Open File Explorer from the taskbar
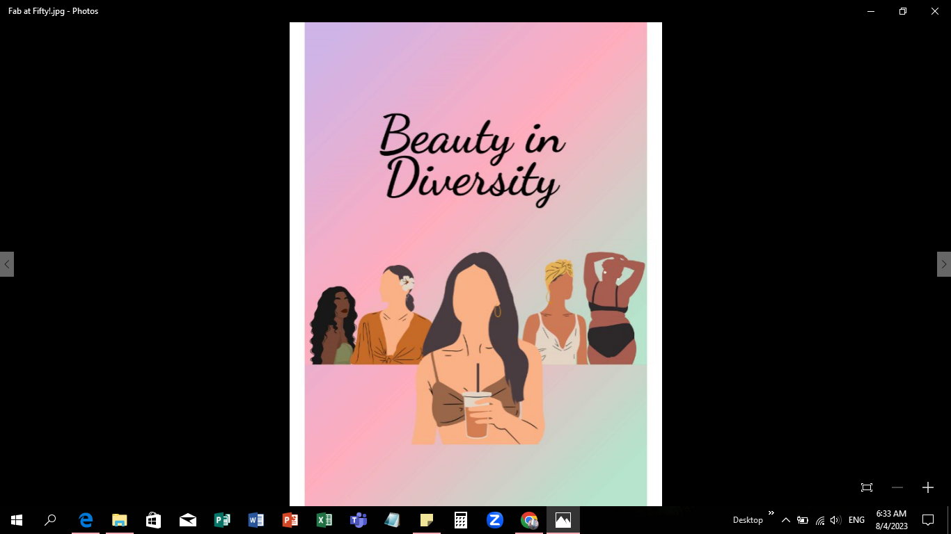 [x=120, y=519]
